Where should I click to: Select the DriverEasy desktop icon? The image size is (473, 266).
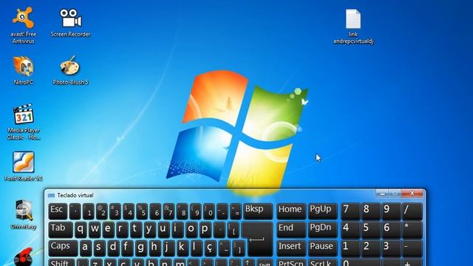tap(23, 214)
